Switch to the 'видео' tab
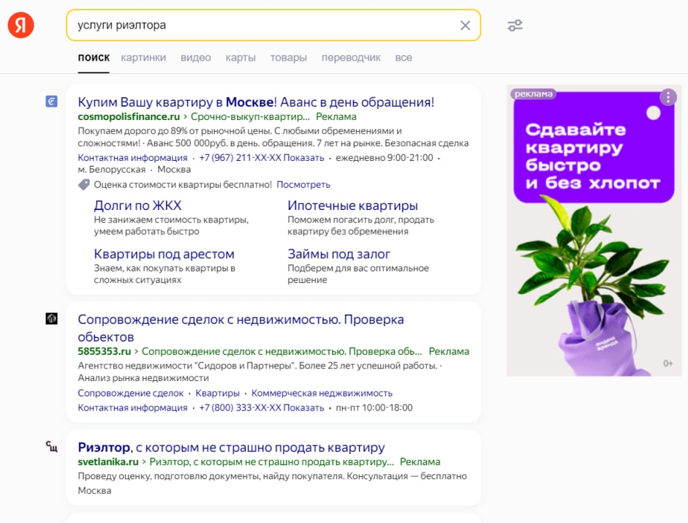This screenshot has height=523, width=688. pos(196,58)
